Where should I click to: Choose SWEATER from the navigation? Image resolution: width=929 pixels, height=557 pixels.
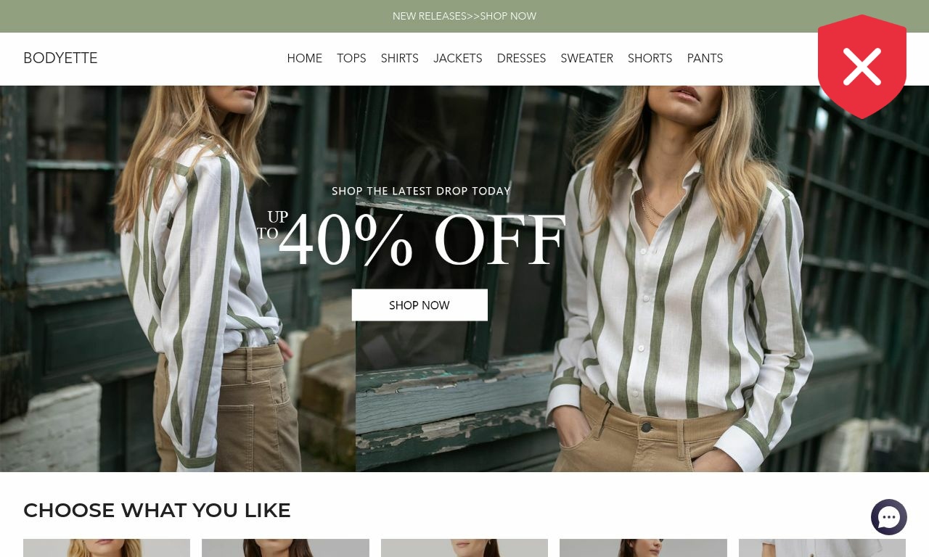click(587, 59)
